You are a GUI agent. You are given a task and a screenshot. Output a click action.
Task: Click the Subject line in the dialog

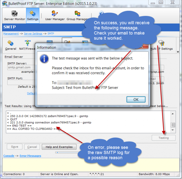pos(85,88)
